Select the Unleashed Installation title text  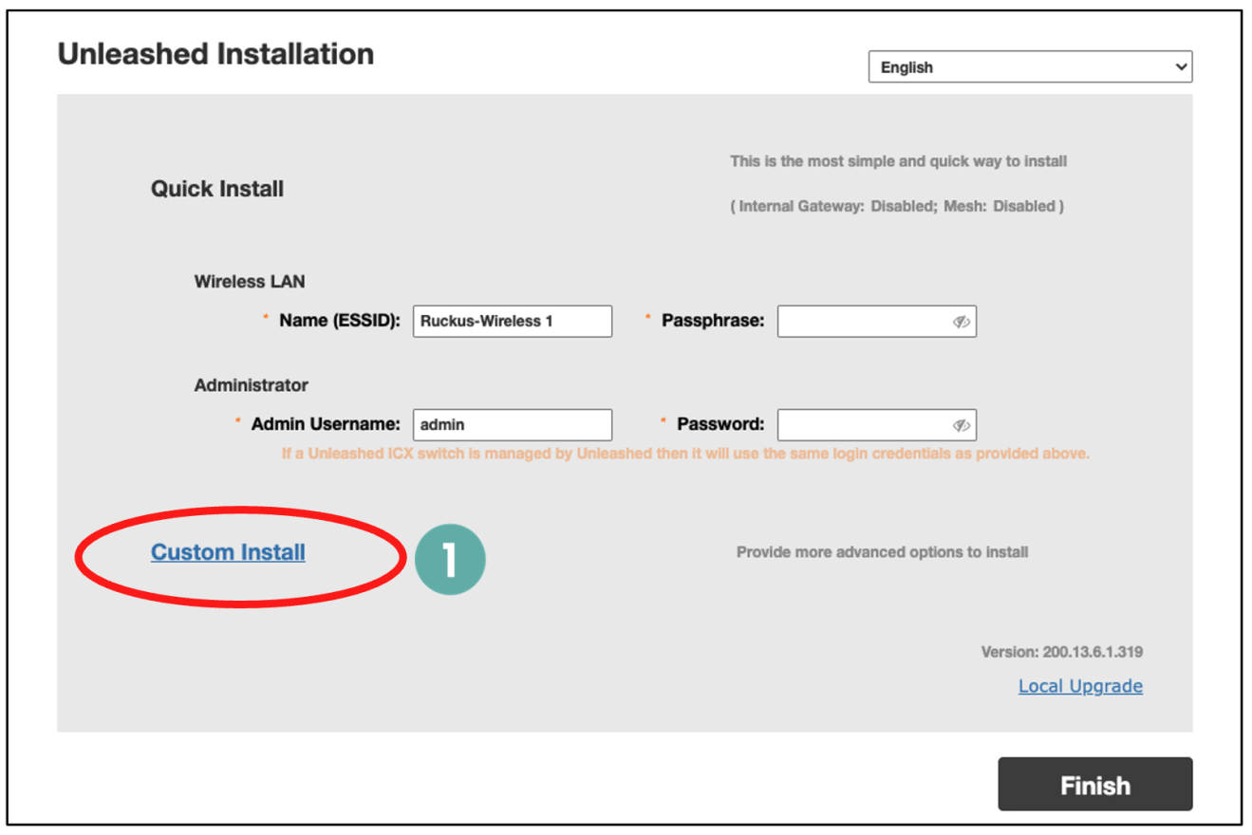(215, 54)
